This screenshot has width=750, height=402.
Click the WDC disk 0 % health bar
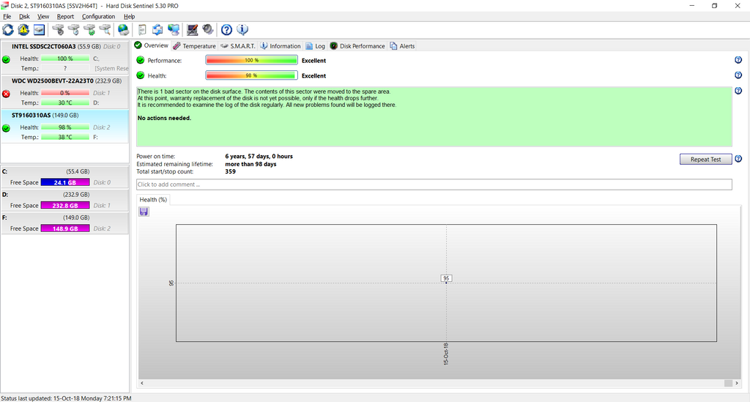click(x=65, y=93)
